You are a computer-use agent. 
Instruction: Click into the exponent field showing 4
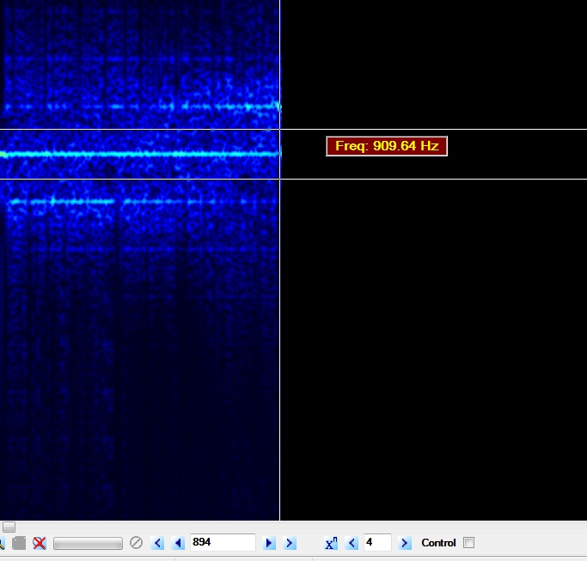tap(377, 542)
